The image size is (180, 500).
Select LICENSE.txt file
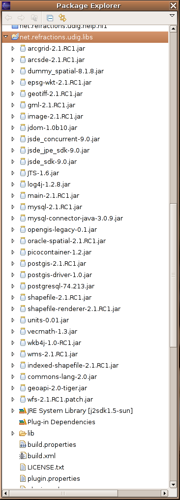pyautogui.click(x=46, y=467)
